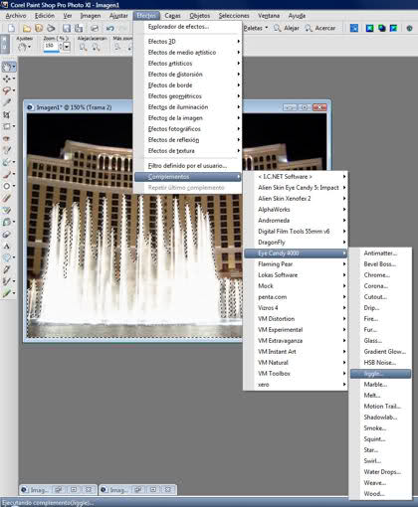Viewport: 418px width, 507px height.
Task: Select the four-arrow Move tool
Action: click(x=7, y=79)
